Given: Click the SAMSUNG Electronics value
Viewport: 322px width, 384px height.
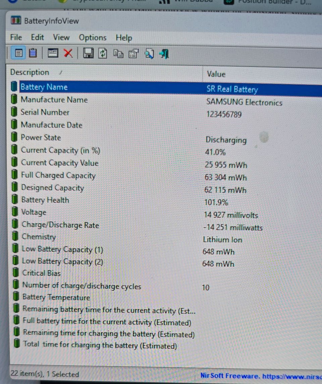Looking at the screenshot, I should click(x=244, y=102).
